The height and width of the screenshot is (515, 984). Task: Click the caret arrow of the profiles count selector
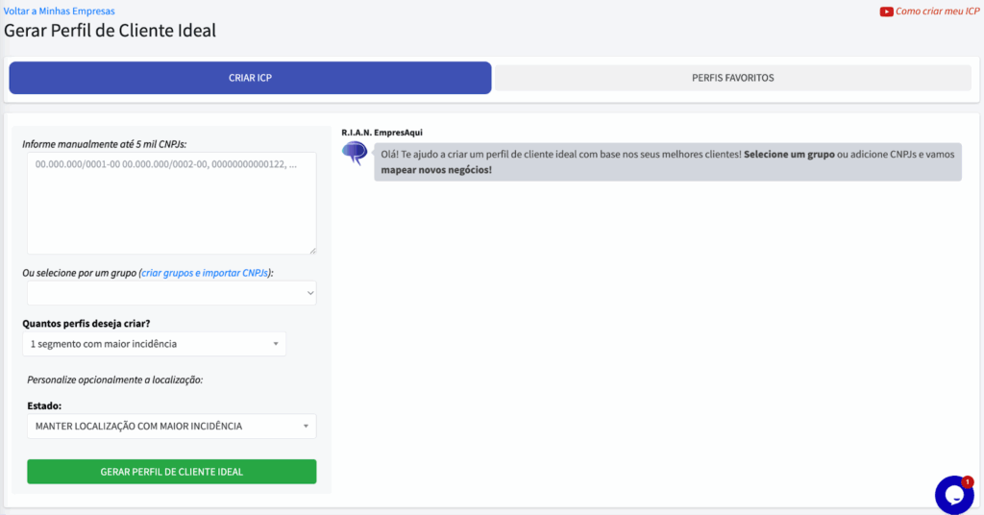click(276, 344)
